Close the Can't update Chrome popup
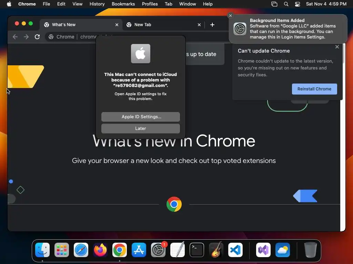The width and height of the screenshot is (353, 264). [x=337, y=47]
